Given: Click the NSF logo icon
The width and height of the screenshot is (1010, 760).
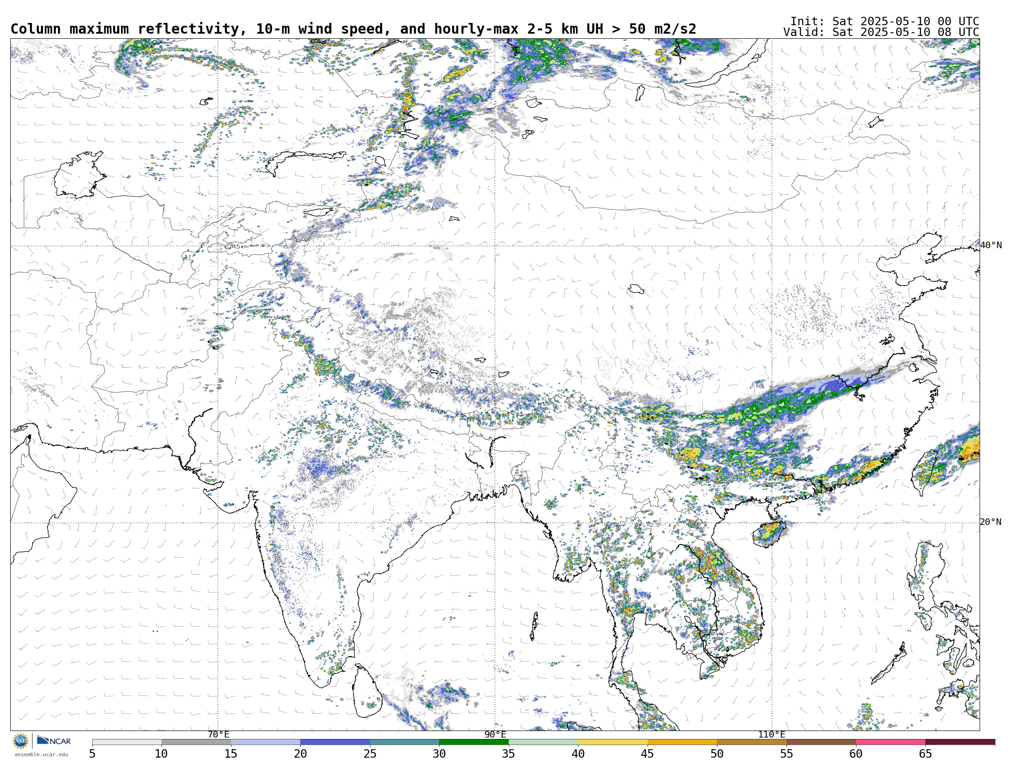Looking at the screenshot, I should point(20,741).
